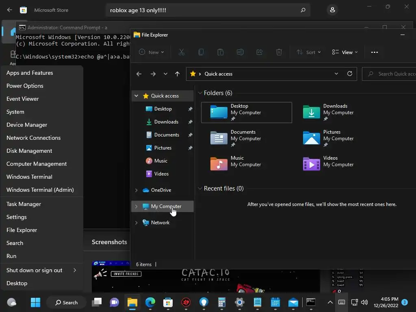The height and width of the screenshot is (312, 416).
Task: Click the Microsoft Store back arrow
Action: [10, 10]
